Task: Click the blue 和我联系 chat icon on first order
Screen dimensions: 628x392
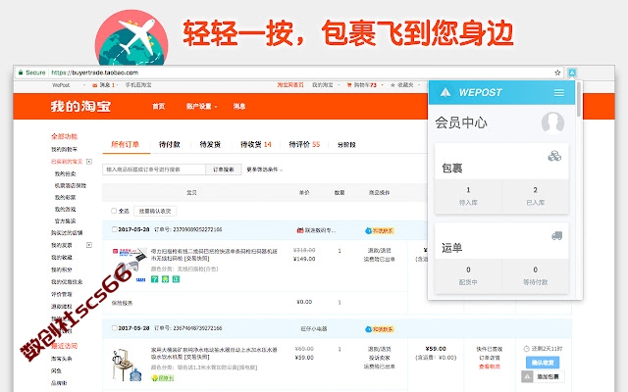Action: tap(368, 231)
